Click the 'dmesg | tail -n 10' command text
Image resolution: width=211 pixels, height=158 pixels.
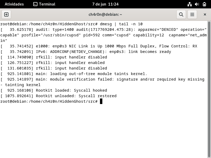click(121, 24)
